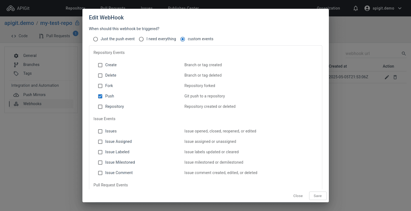Screen dimensions: 411x211
Task: Open Webhooks sidebar item
Action: 41,104
